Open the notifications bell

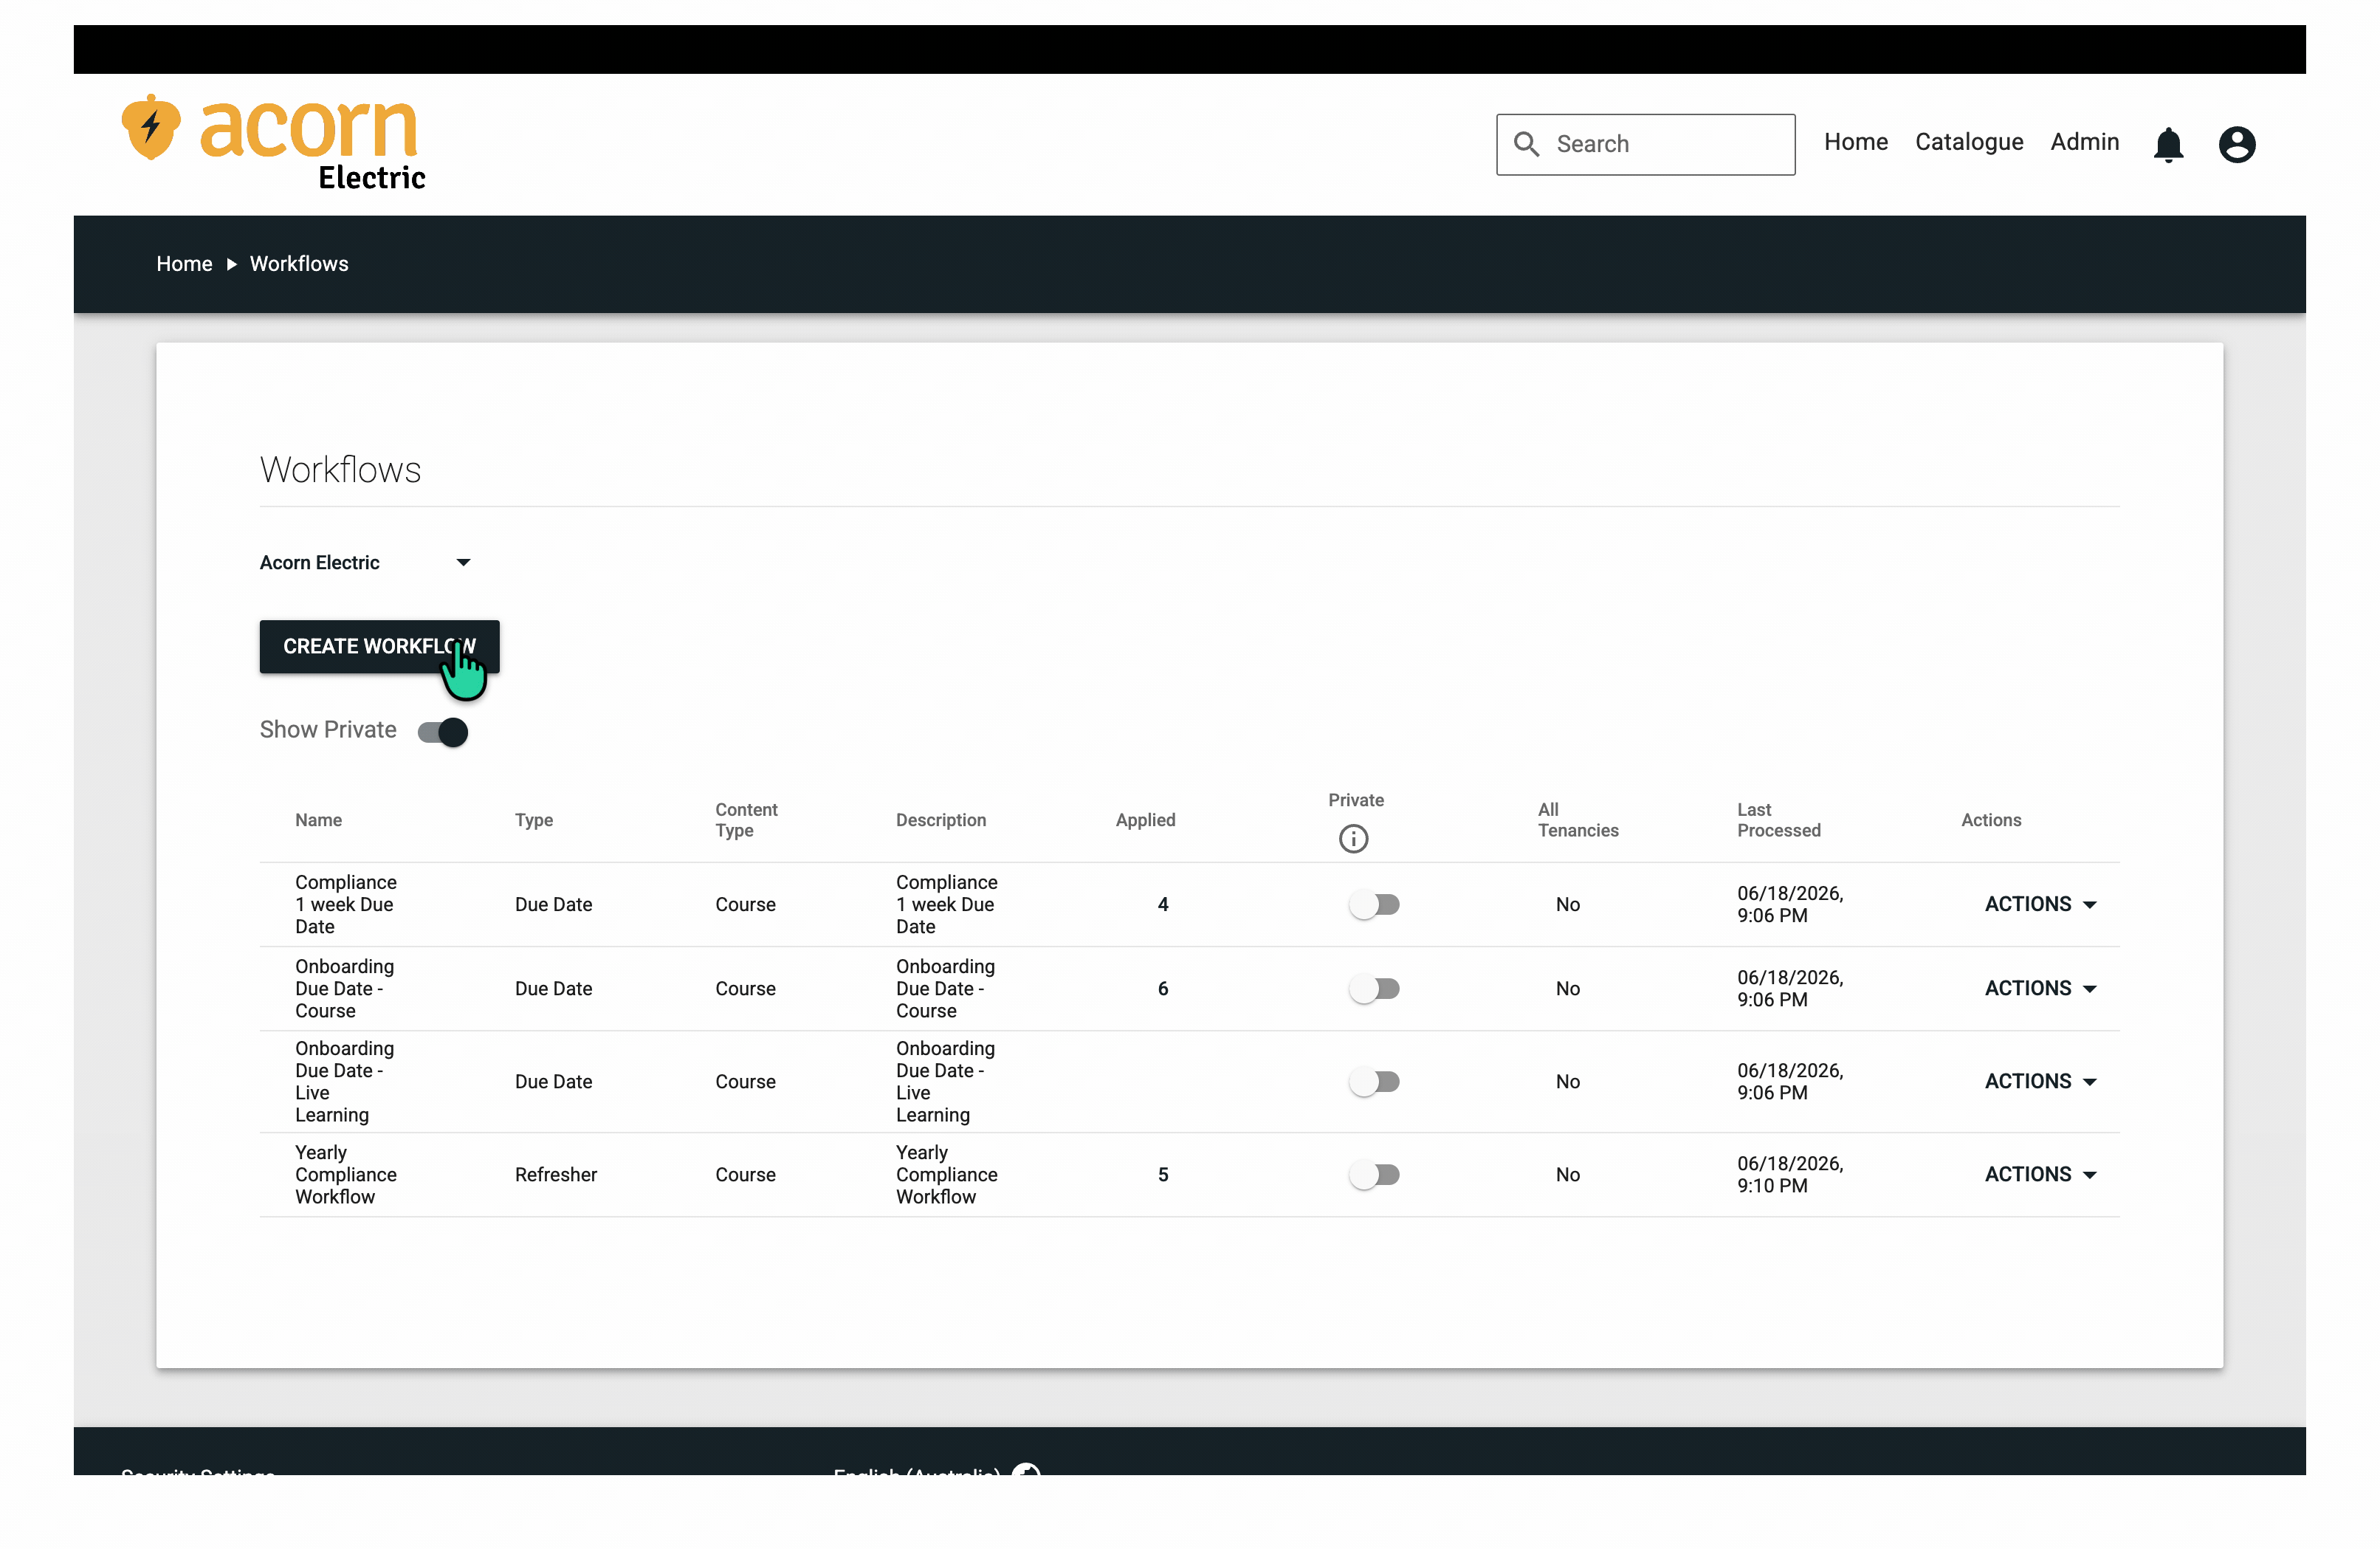coord(2167,144)
